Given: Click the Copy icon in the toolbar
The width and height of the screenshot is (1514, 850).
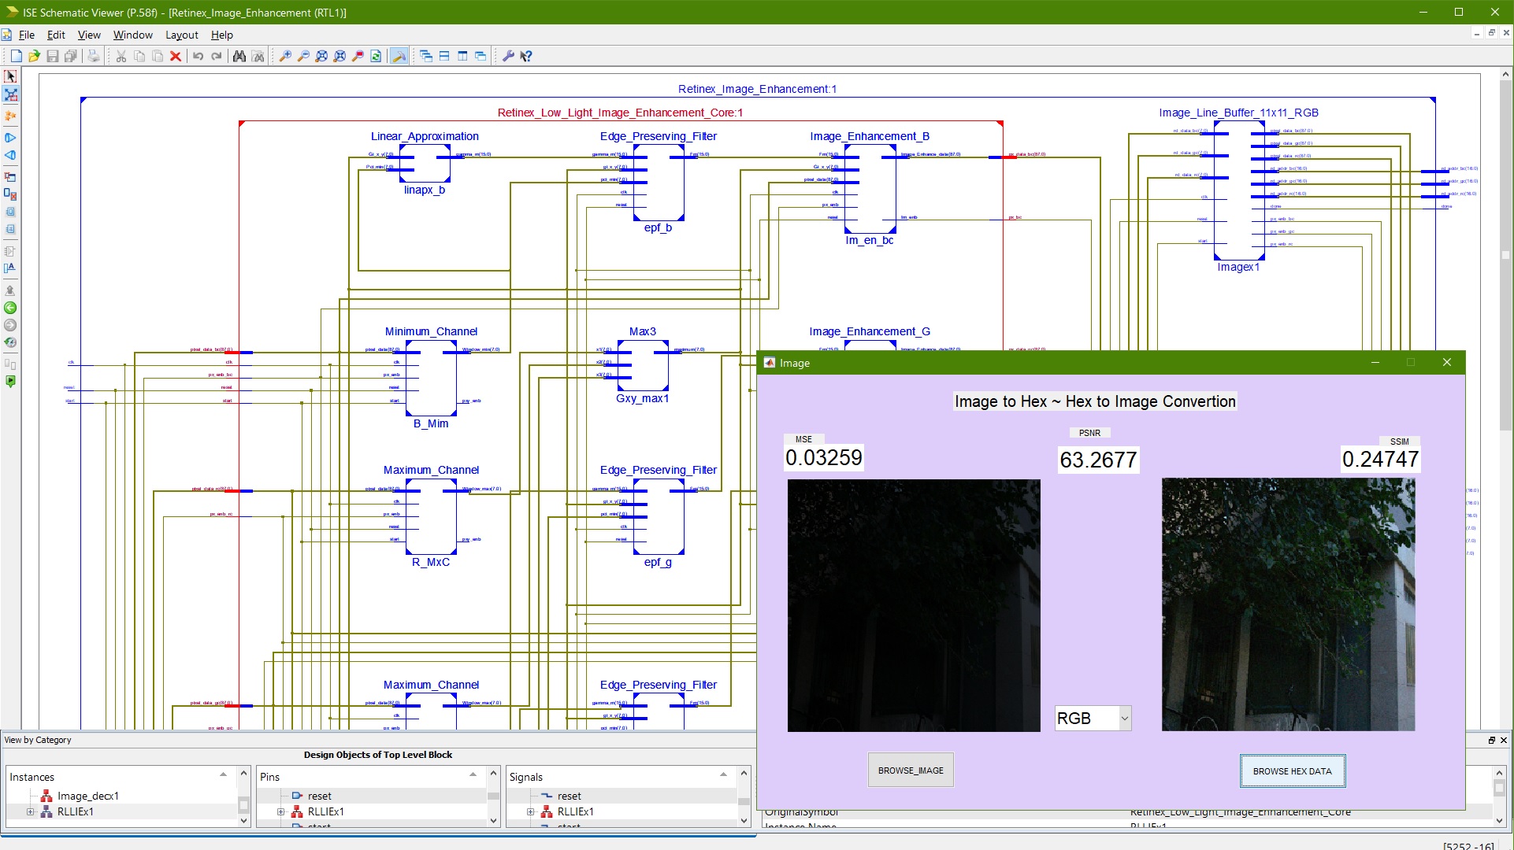Looking at the screenshot, I should [x=139, y=56].
